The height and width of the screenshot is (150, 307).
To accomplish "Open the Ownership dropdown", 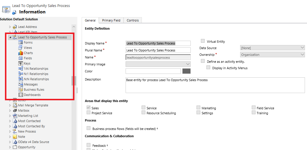I will coord(272,55).
